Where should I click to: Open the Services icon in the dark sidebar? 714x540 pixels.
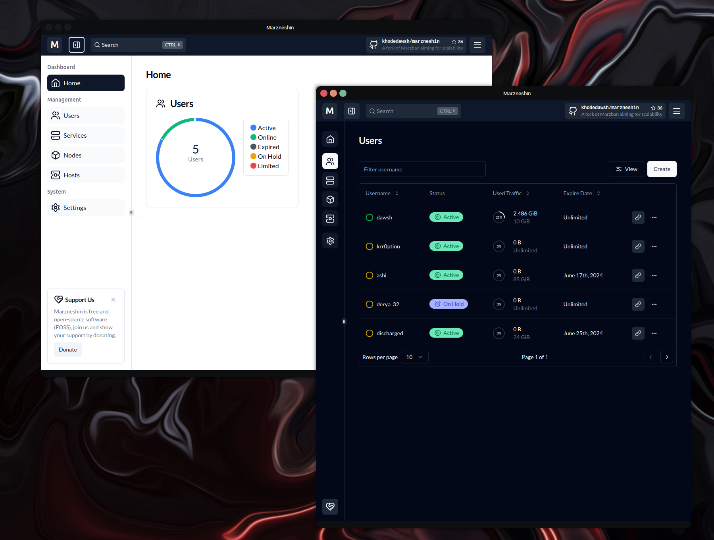pyautogui.click(x=330, y=181)
